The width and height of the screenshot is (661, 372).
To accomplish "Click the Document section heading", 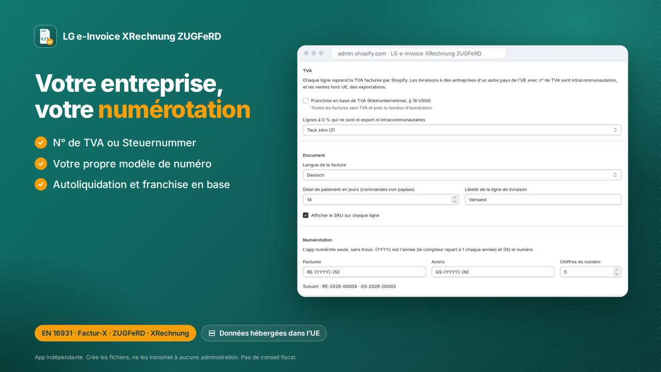I will (x=314, y=155).
